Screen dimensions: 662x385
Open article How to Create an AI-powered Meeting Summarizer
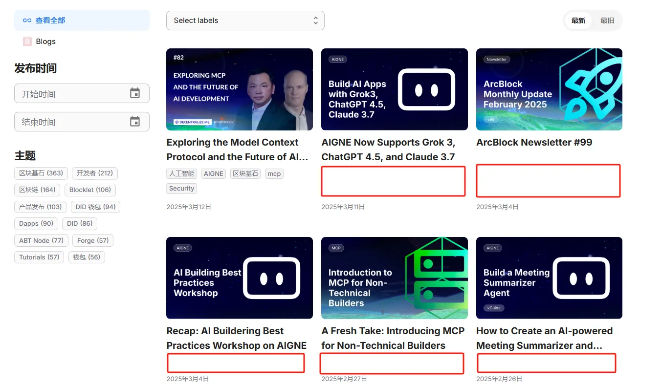pyautogui.click(x=545, y=338)
